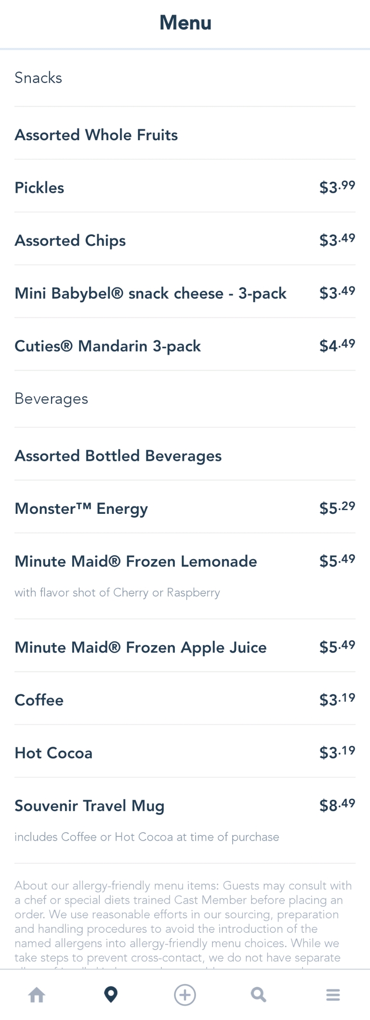Tap the Souvenir Travel Mug item

click(90, 806)
